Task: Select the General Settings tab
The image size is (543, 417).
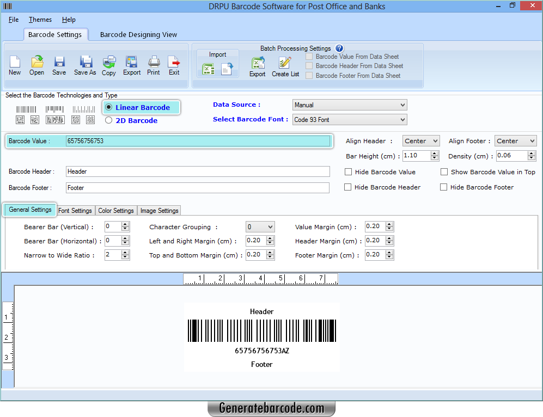Action: (30, 210)
